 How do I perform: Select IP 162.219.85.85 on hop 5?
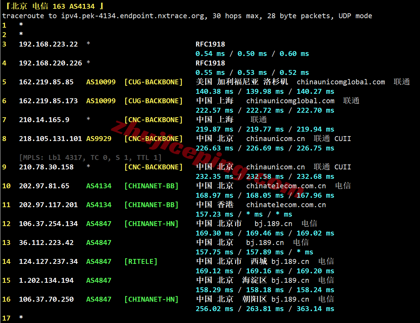46,82
